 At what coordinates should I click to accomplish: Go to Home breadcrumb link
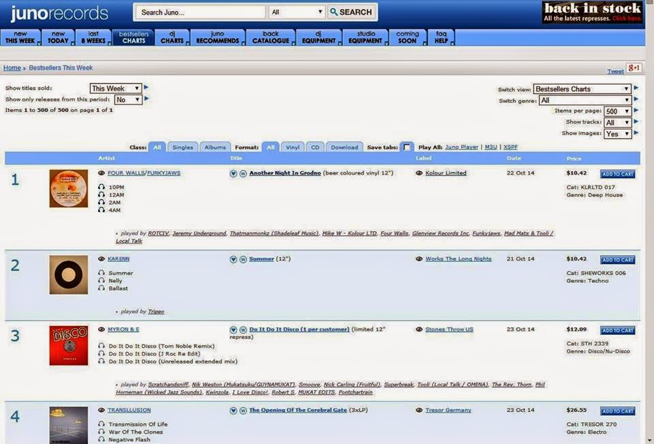[12, 68]
